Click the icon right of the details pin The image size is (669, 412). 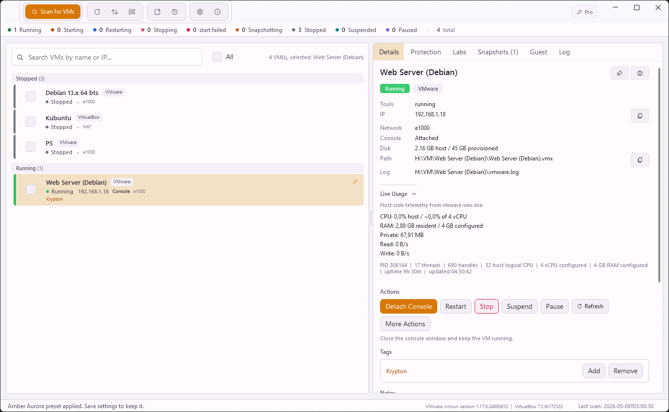[640, 73]
